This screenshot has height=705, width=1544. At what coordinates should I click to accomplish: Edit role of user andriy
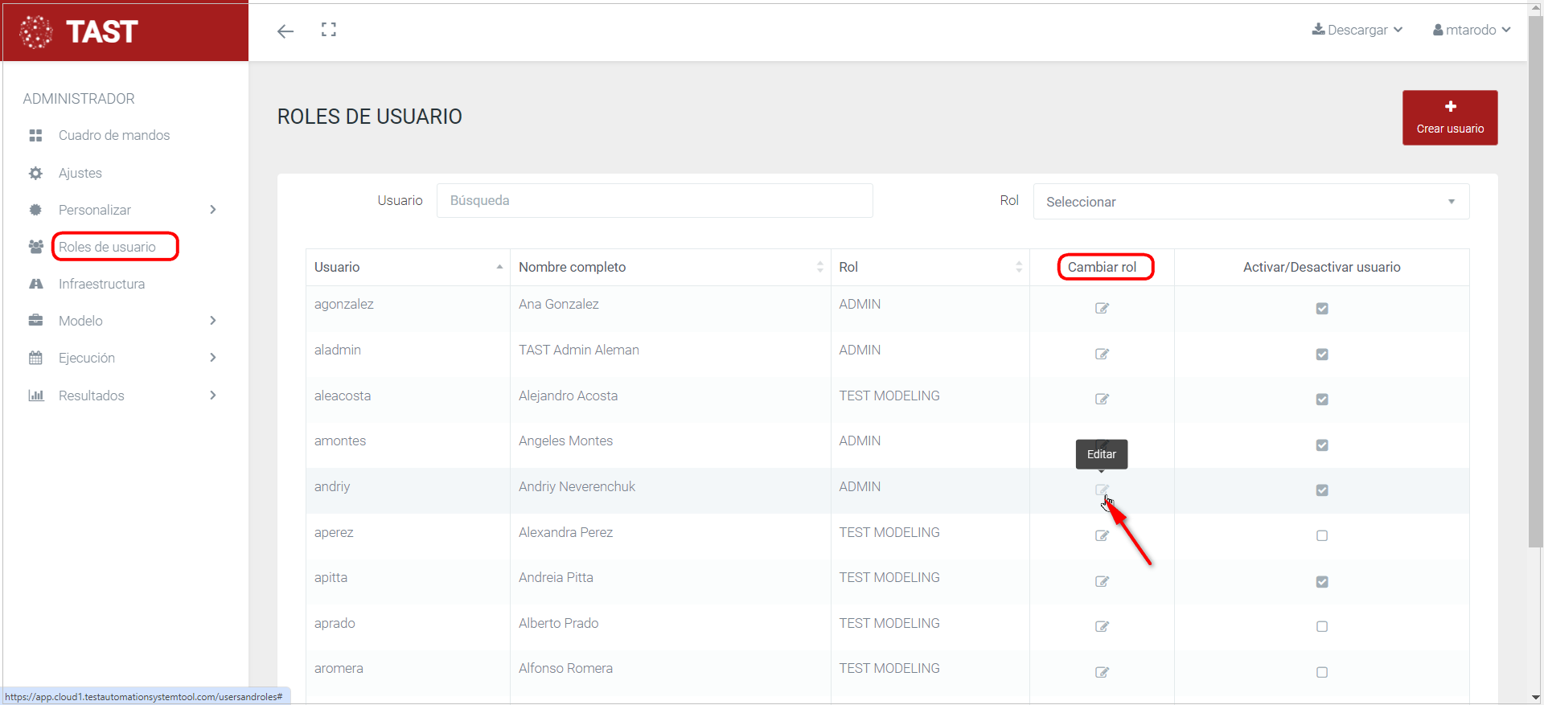tap(1102, 490)
